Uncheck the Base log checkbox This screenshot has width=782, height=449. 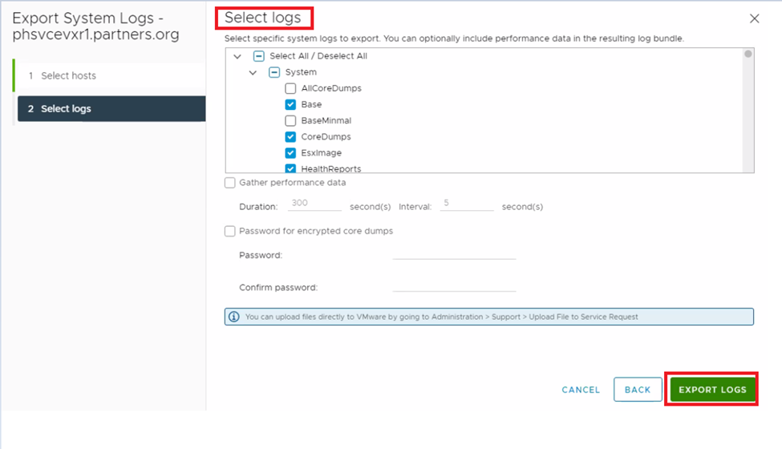point(290,104)
